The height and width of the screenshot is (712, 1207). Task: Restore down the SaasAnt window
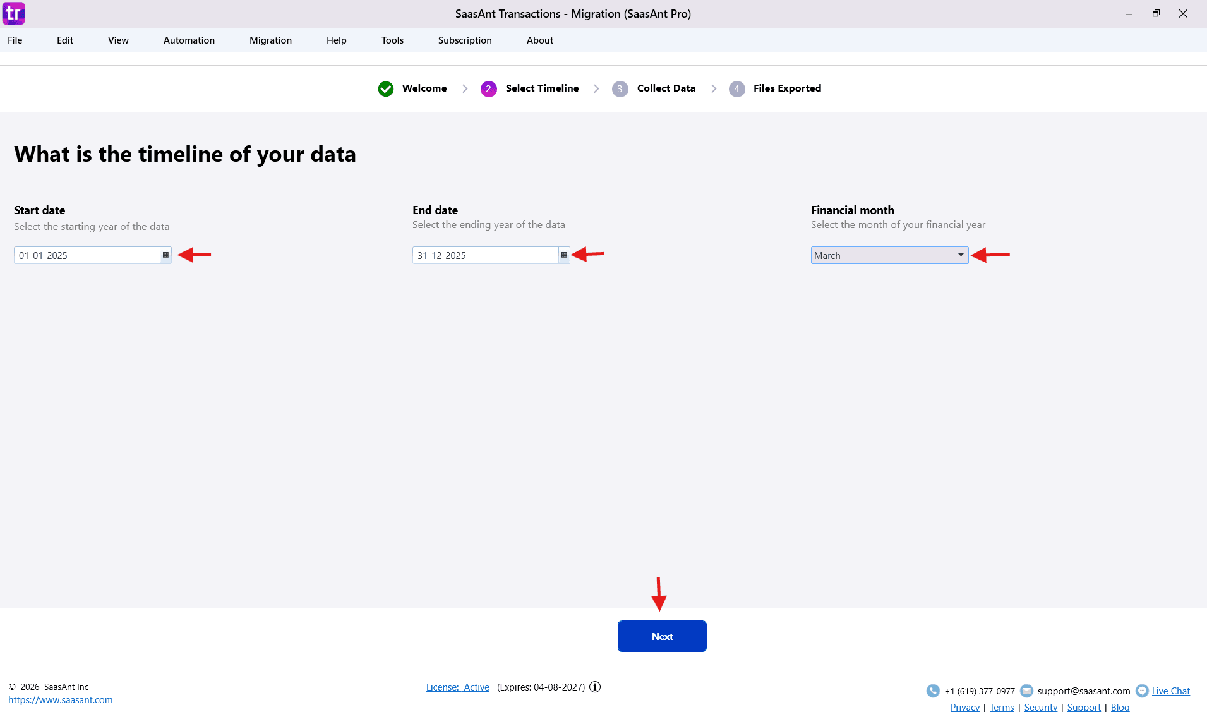coord(1156,13)
